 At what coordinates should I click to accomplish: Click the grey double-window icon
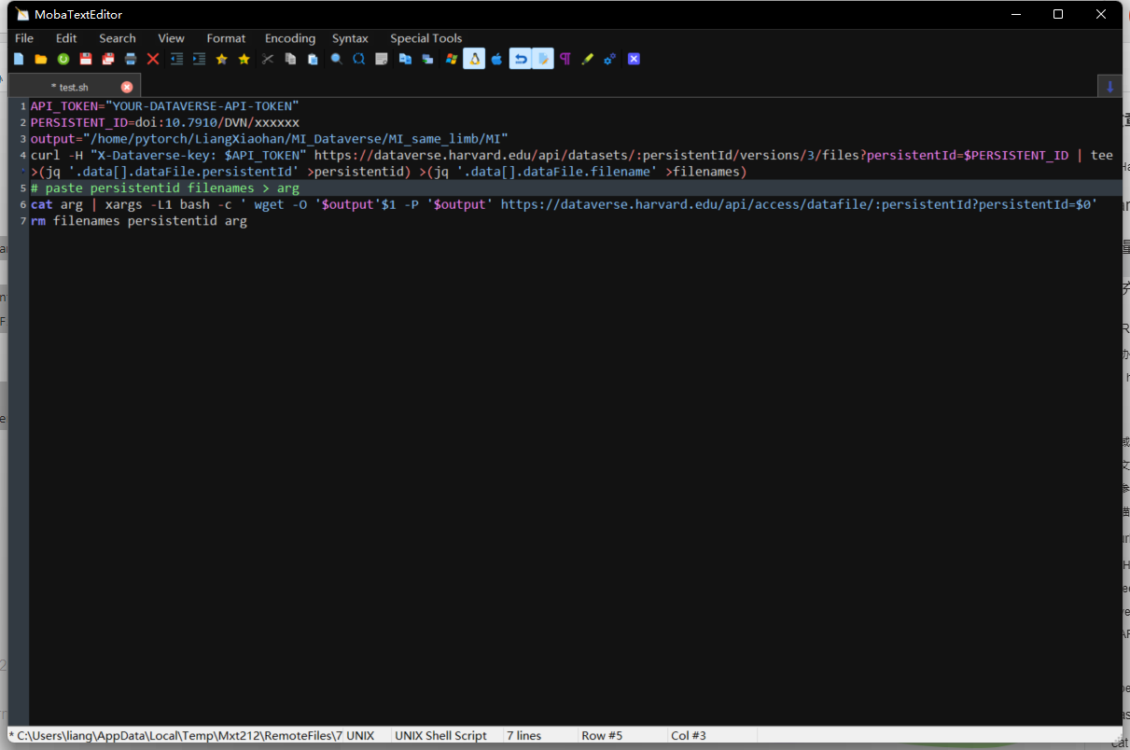pyautogui.click(x=427, y=59)
